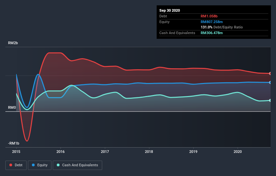Select the 2019 x-axis label
The image size is (276, 176).
[193, 152]
